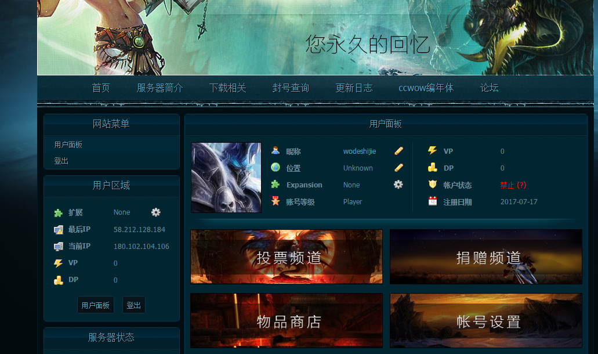Screen dimensions: 598x354
Task: Click the pencil icon beside location Unknown
Action: coord(398,168)
